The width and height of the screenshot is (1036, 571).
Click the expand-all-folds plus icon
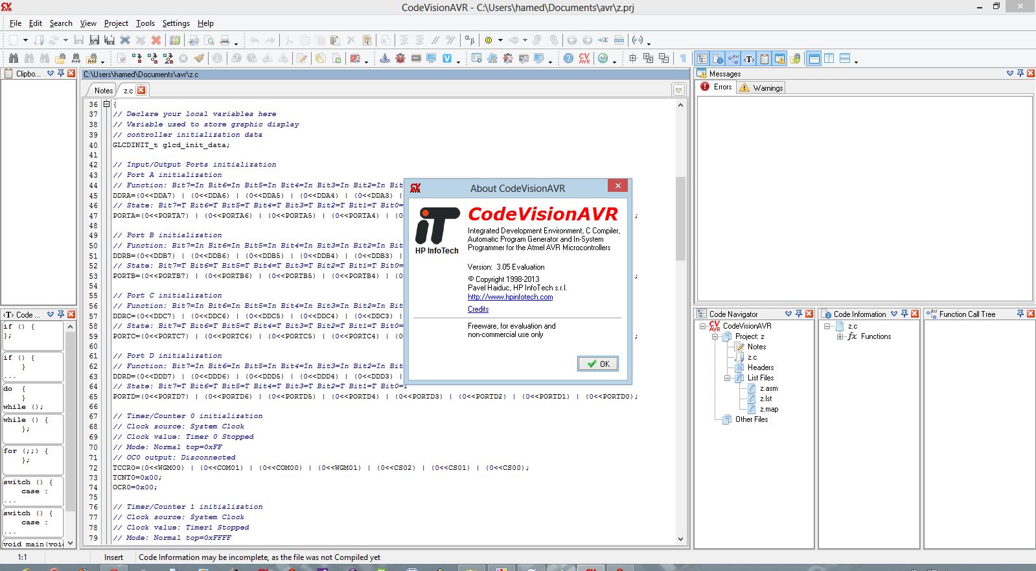pos(649,58)
